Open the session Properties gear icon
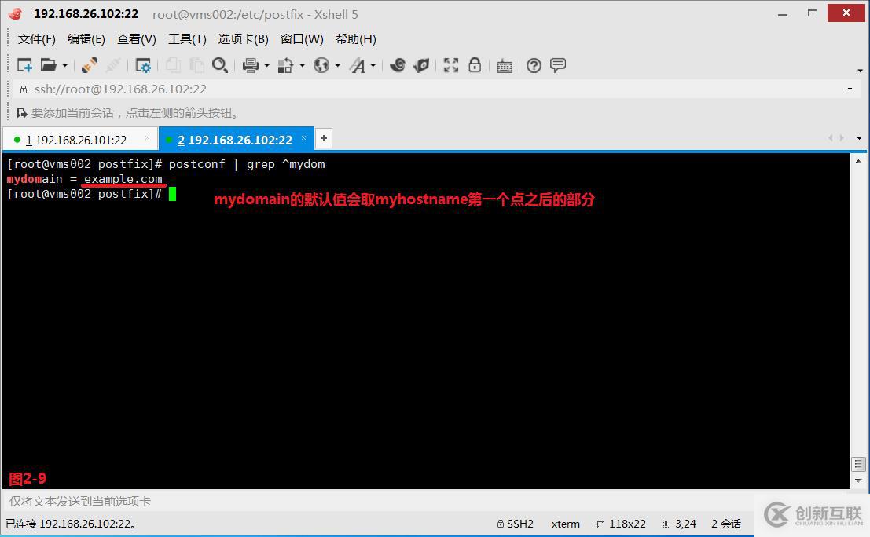This screenshot has height=537, width=870. click(143, 65)
